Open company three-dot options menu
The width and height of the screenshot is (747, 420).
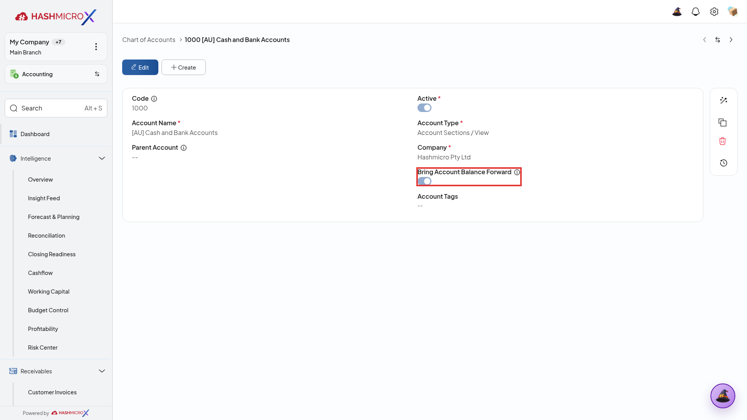pos(96,47)
